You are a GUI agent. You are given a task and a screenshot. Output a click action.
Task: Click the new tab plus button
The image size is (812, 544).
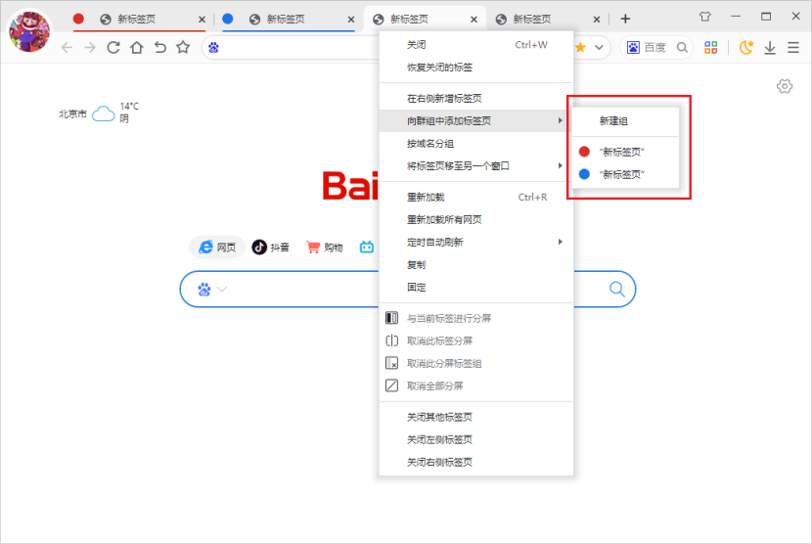(x=625, y=19)
